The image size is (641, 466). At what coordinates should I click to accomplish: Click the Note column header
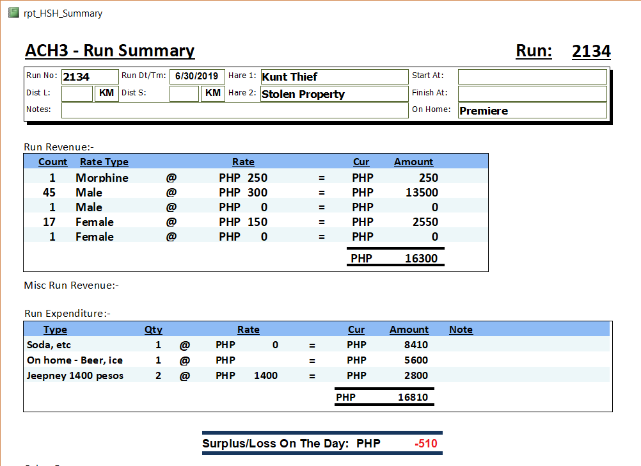coord(461,330)
